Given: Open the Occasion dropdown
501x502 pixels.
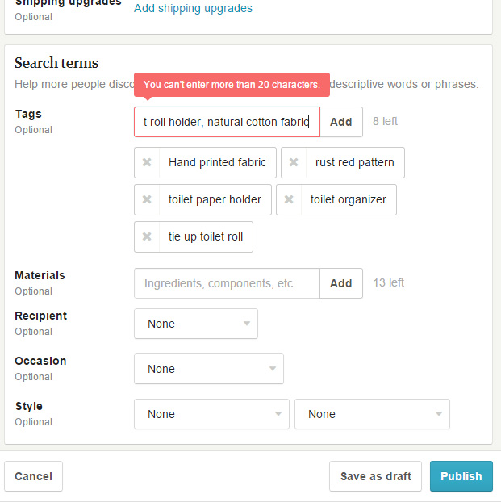Looking at the screenshot, I should click(x=209, y=369).
